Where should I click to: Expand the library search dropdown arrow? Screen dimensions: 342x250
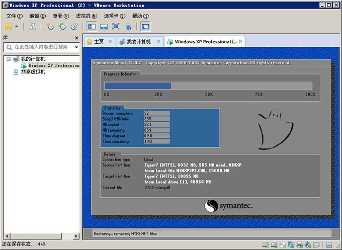76,47
